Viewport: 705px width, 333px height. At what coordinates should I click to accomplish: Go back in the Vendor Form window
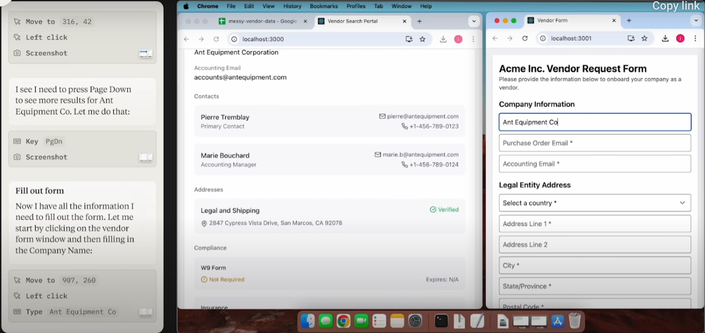pyautogui.click(x=495, y=38)
